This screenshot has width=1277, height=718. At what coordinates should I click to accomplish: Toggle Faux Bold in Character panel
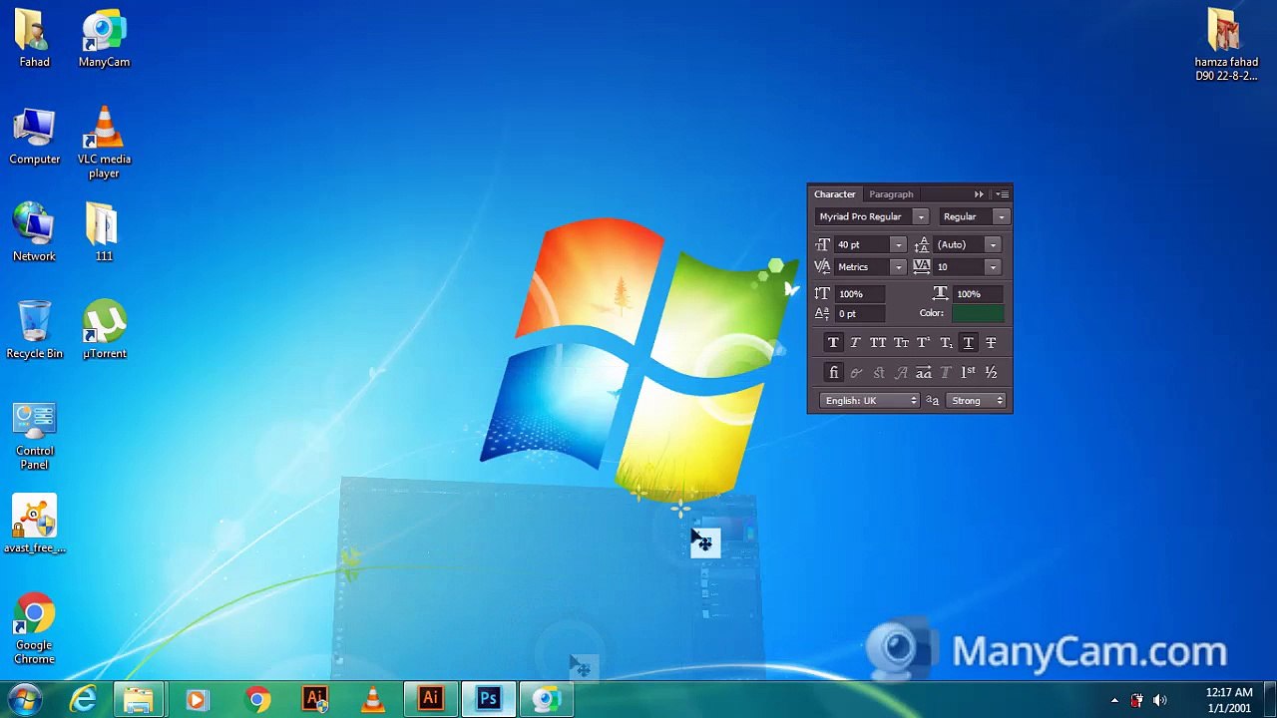[833, 343]
